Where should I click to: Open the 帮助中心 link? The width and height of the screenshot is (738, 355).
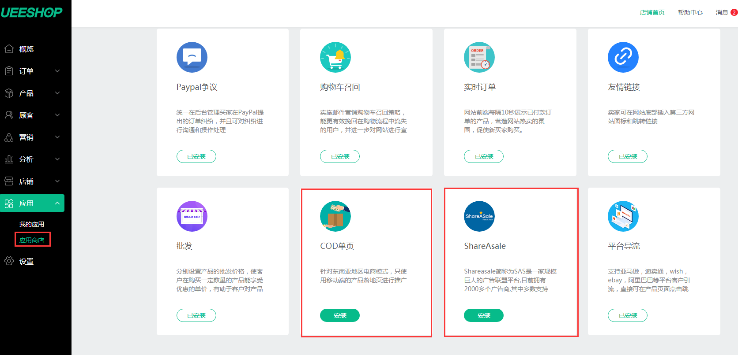pos(690,12)
